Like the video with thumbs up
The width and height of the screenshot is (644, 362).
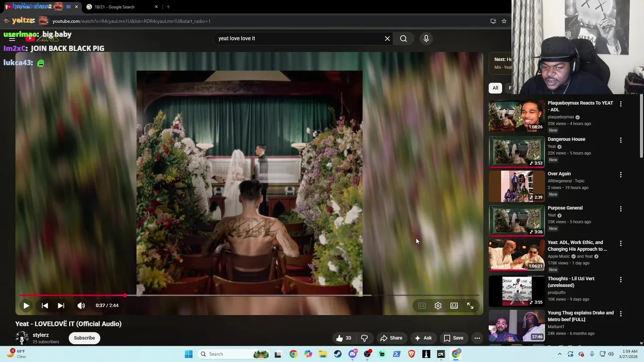[344, 338]
